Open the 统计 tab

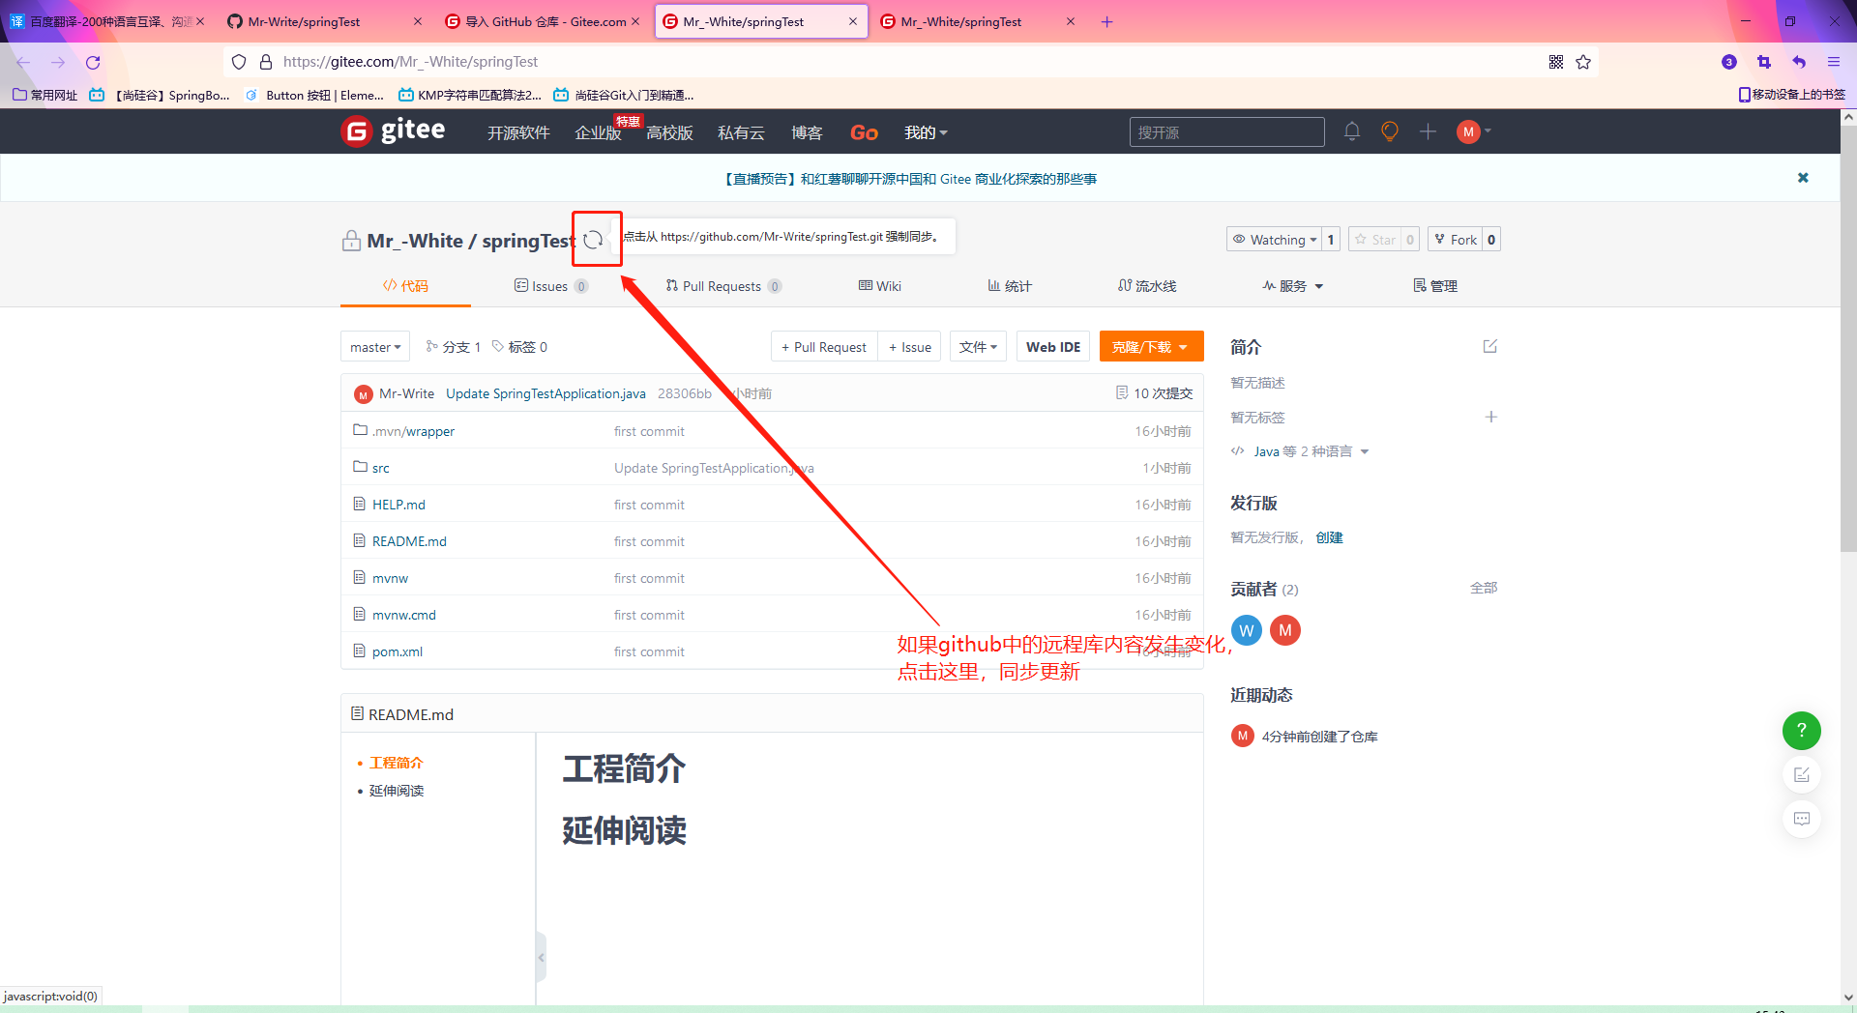point(1009,286)
